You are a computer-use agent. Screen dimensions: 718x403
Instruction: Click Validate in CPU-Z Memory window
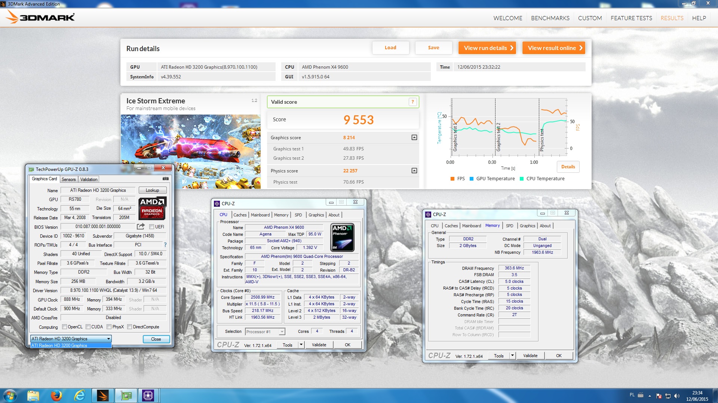tap(530, 356)
